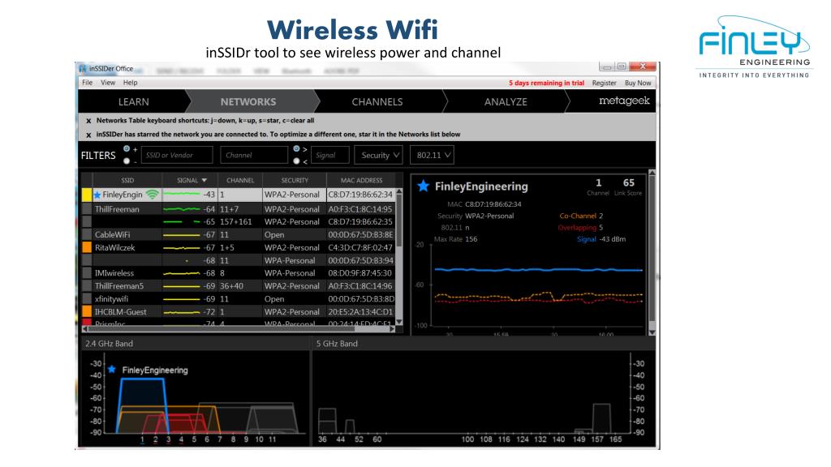Screen dimensions: 831x467
Task: Select the IHCBLM-Guest network row
Action: coord(239,312)
